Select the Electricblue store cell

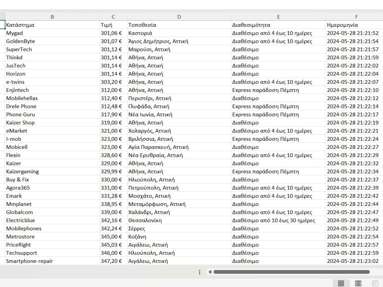tap(52, 220)
